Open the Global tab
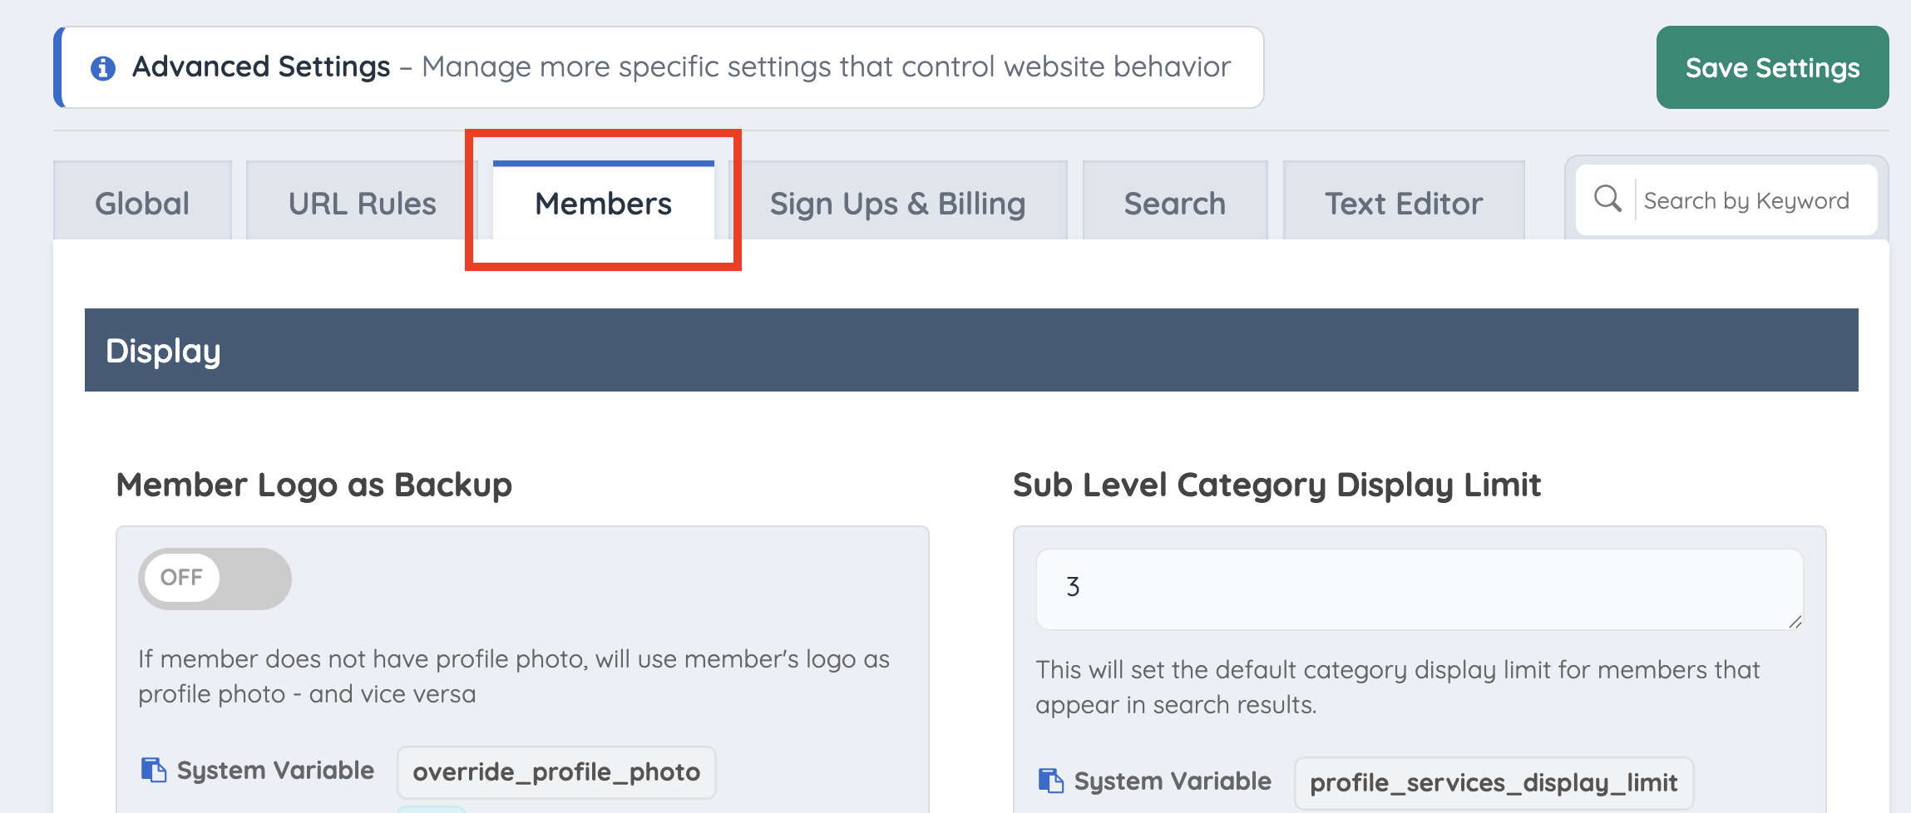This screenshot has width=1911, height=813. 142,201
